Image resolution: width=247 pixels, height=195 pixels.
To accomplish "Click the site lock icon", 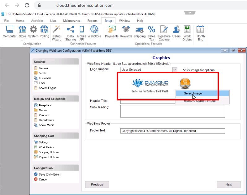I will tap(39, 5).
